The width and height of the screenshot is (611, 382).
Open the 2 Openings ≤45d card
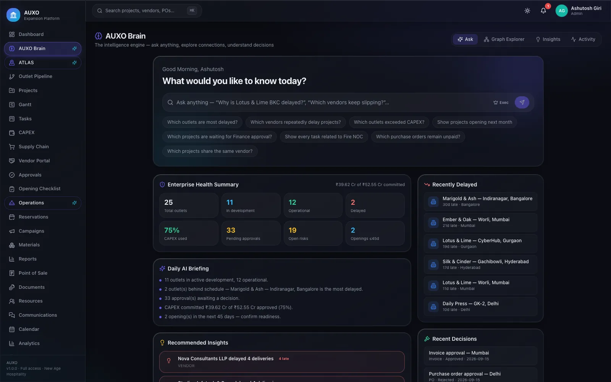[375, 233]
